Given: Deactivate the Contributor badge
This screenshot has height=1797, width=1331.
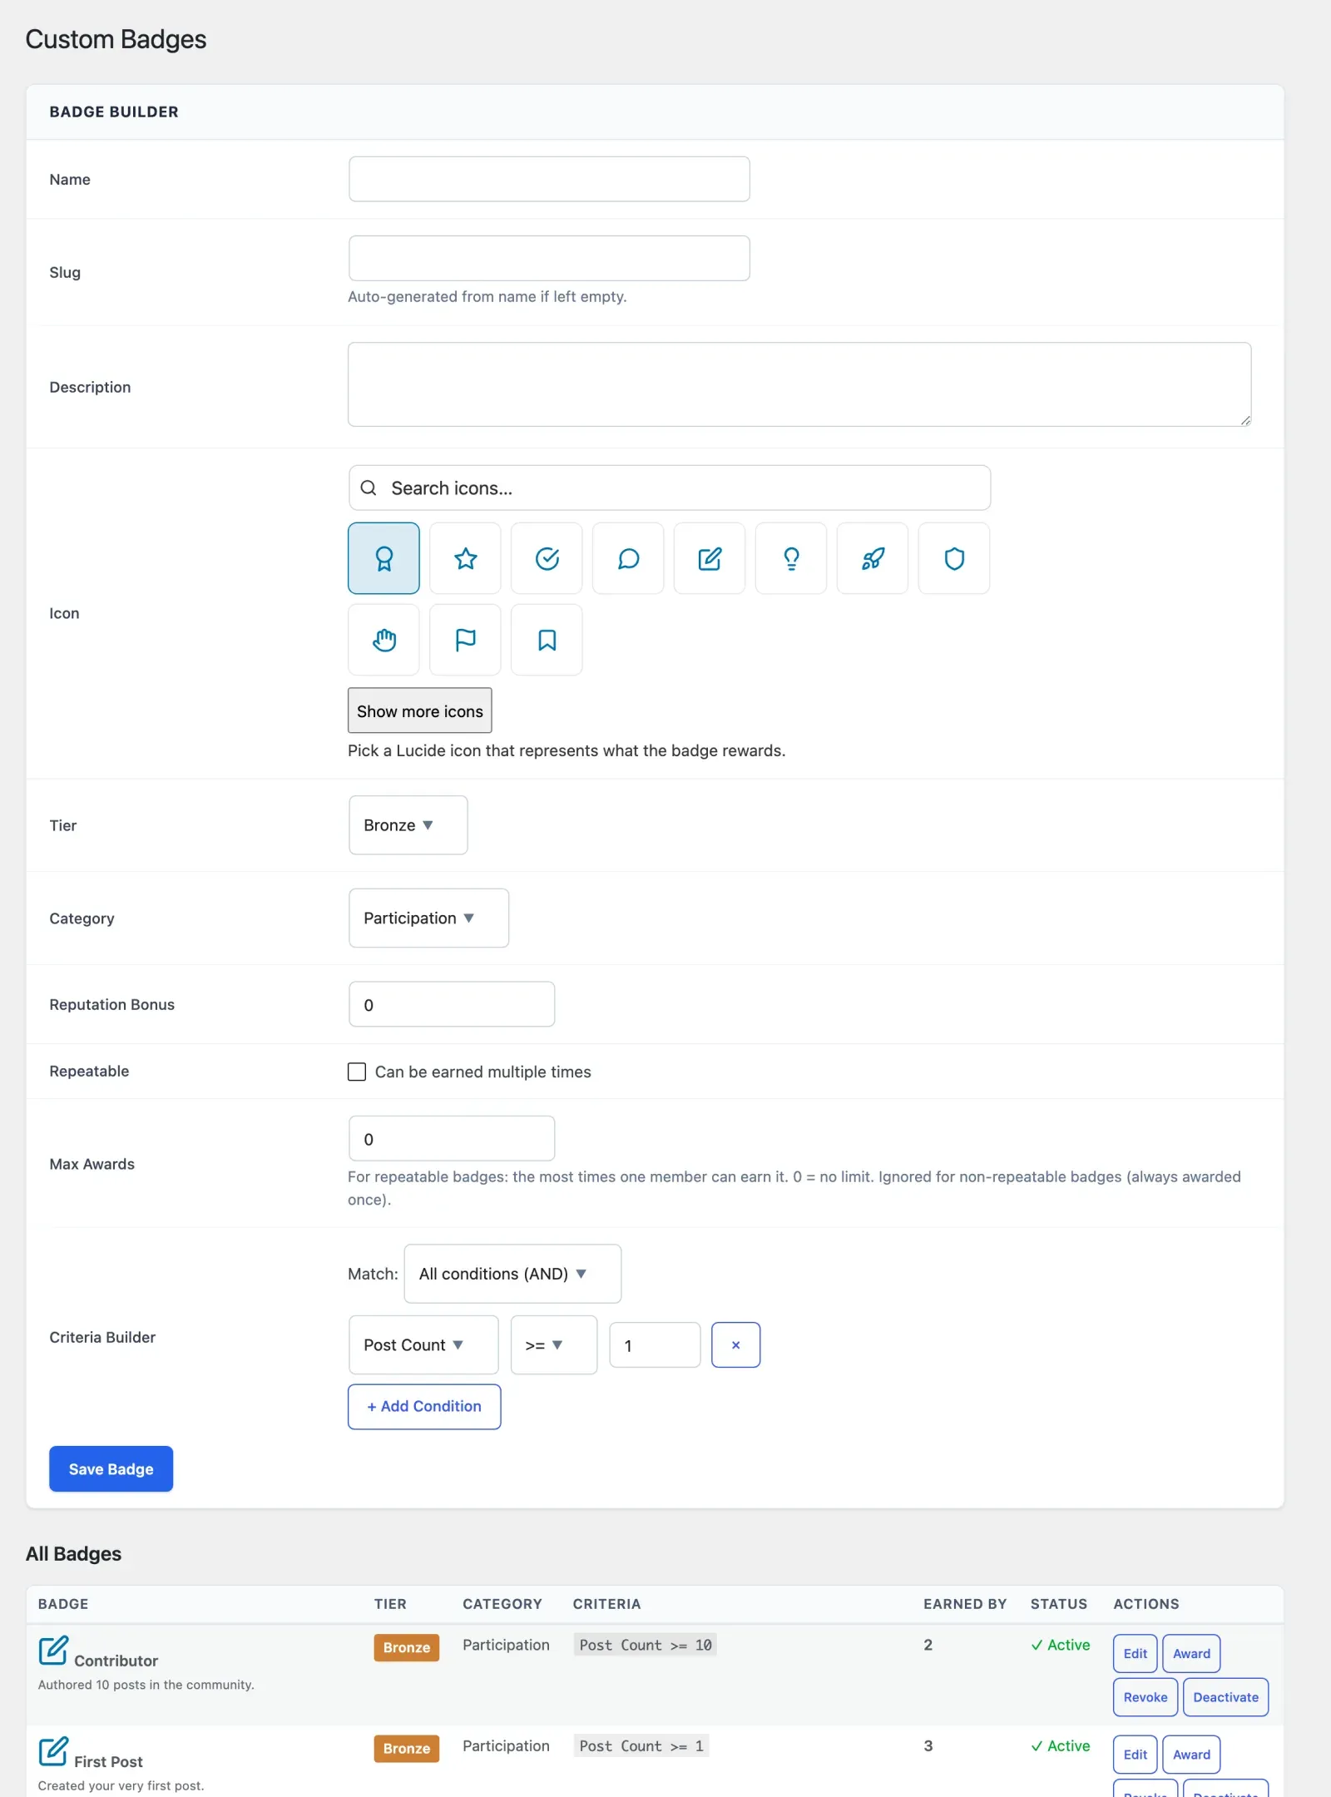Looking at the screenshot, I should coord(1225,1697).
